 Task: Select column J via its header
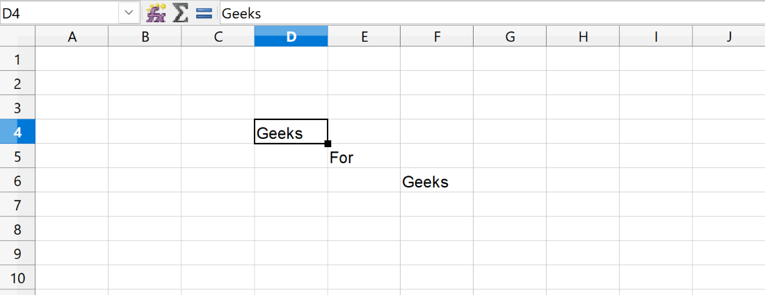728,37
